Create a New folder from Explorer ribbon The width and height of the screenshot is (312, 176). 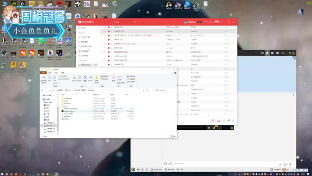[96, 79]
